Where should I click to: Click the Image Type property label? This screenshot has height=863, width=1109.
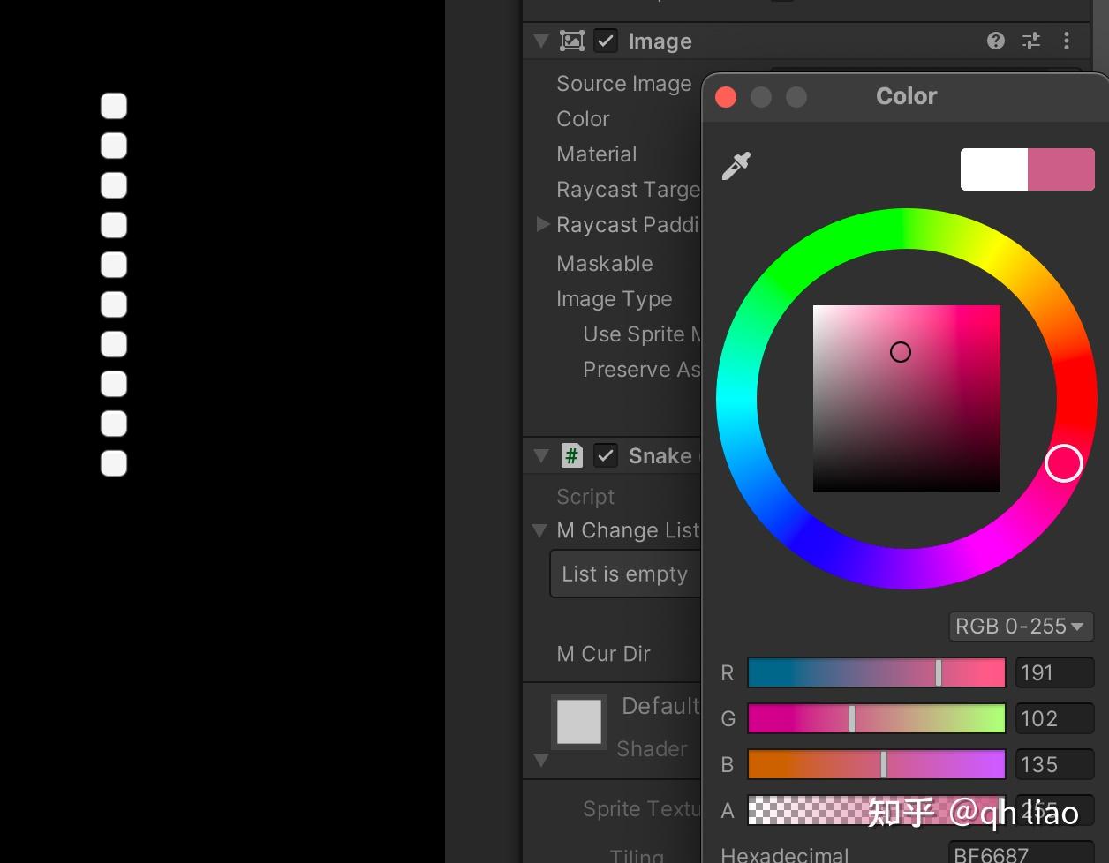614,299
